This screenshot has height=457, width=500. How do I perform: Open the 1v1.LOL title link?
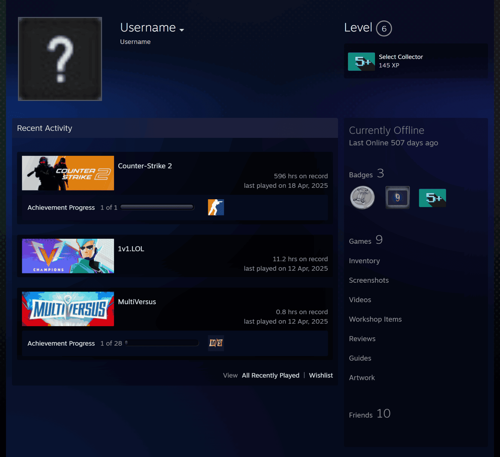coord(131,249)
